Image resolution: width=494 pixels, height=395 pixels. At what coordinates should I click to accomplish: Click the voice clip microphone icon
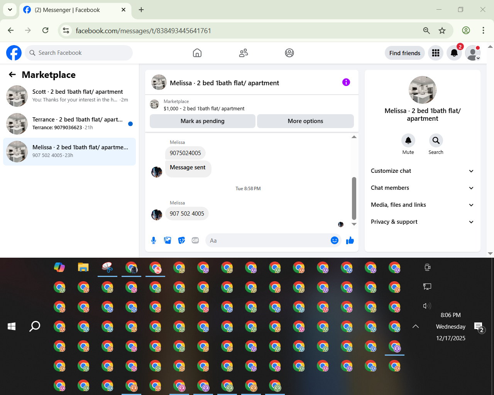[154, 241]
